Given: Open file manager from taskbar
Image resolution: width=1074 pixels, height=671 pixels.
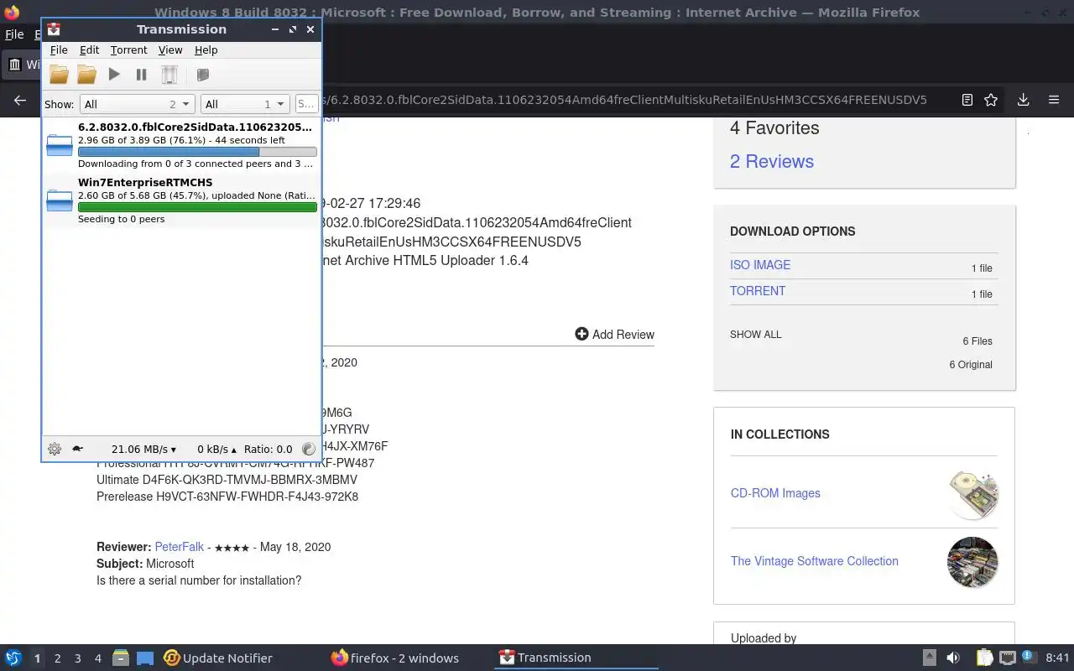Looking at the screenshot, I should (x=121, y=658).
